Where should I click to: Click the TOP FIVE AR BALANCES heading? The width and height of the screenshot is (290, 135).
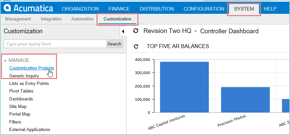click(x=178, y=46)
